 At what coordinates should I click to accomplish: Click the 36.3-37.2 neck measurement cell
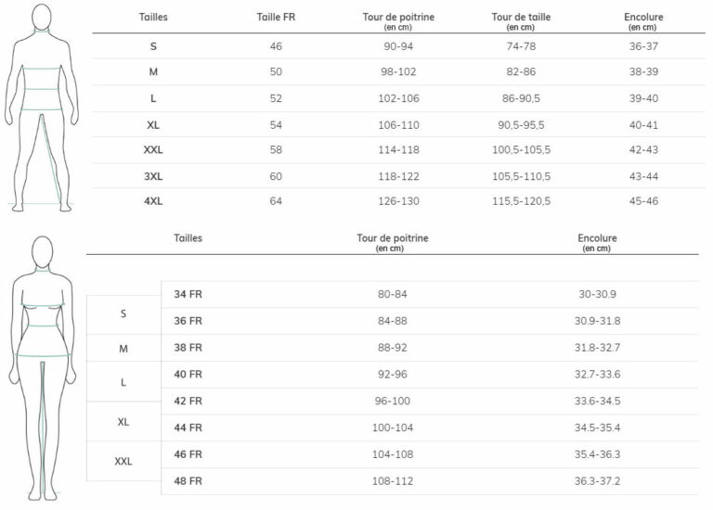[599, 480]
